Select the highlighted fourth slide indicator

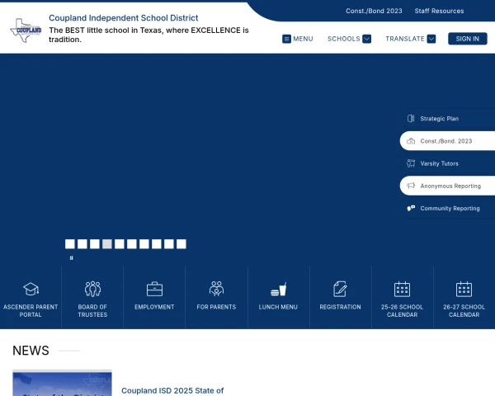107,244
